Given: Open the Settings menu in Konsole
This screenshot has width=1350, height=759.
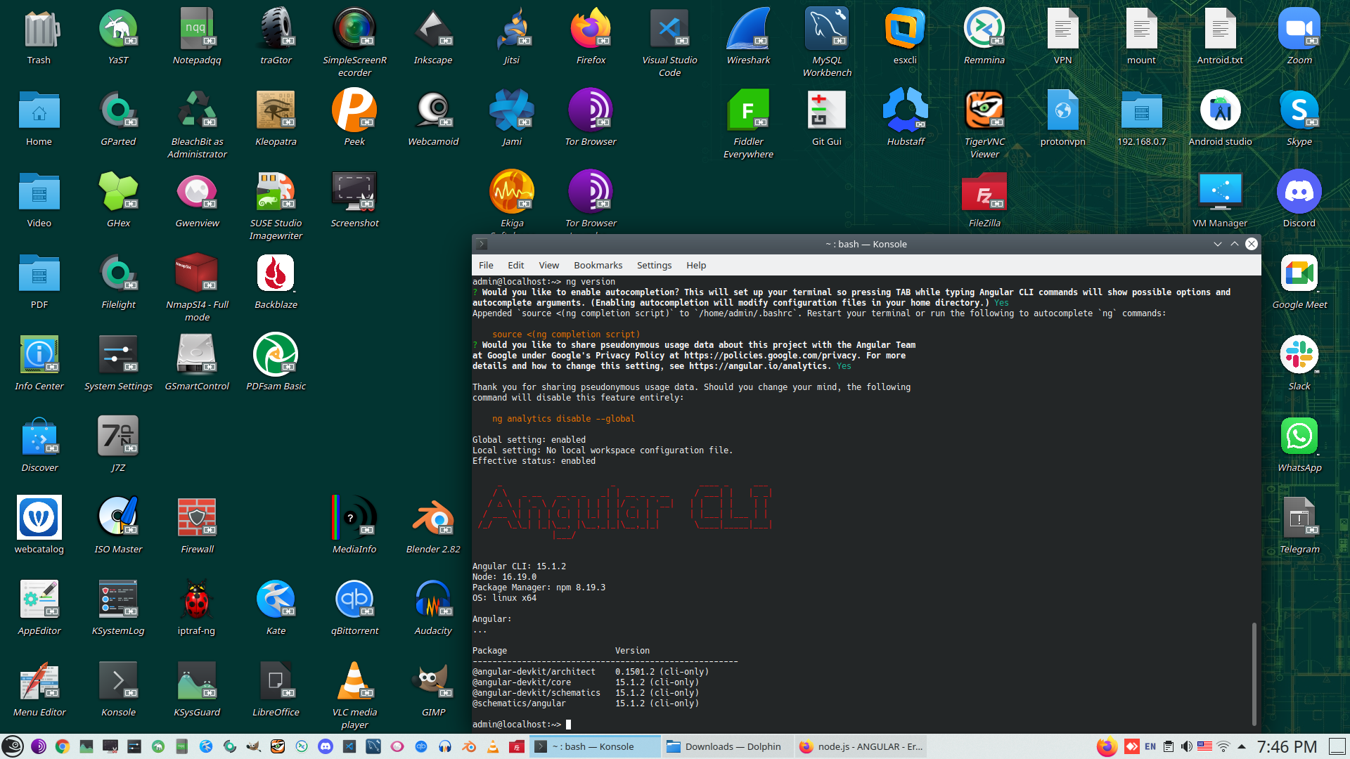Looking at the screenshot, I should tap(654, 265).
